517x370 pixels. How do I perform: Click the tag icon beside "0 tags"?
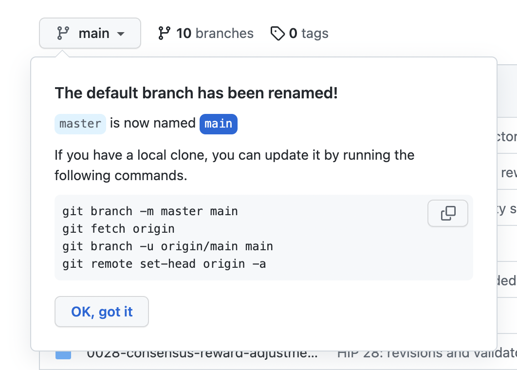click(277, 33)
